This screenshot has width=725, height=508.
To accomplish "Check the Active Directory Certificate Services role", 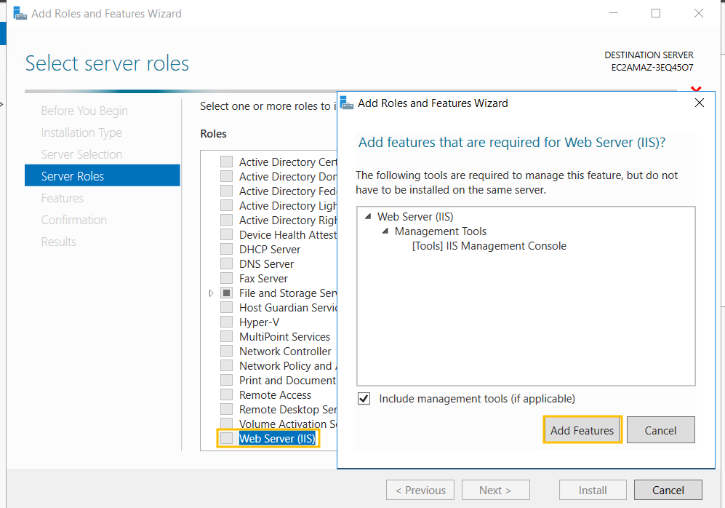I will pyautogui.click(x=227, y=162).
